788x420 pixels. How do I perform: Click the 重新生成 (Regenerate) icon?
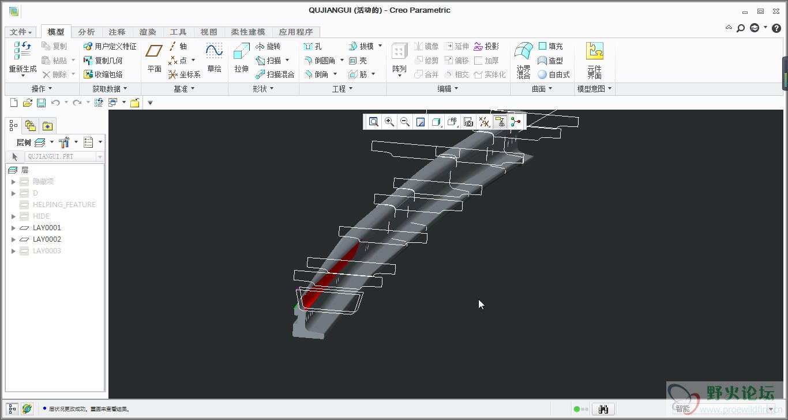click(22, 51)
